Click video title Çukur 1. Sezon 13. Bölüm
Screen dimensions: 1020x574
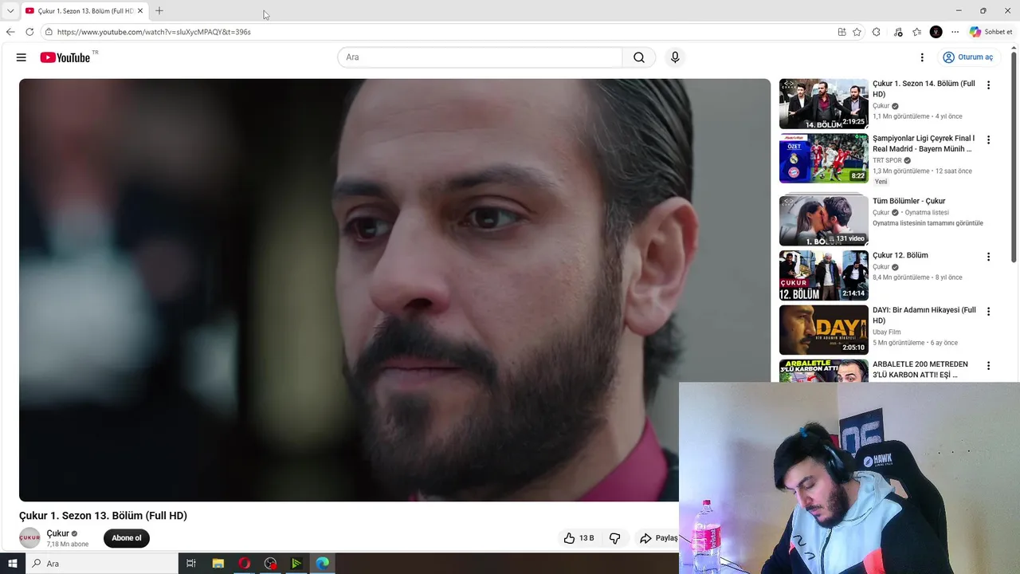click(x=103, y=516)
